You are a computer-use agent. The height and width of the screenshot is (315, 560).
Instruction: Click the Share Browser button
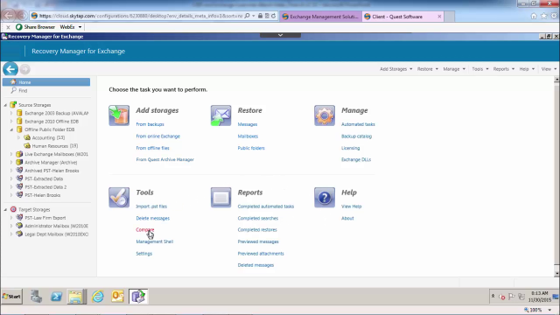pyautogui.click(x=35, y=27)
